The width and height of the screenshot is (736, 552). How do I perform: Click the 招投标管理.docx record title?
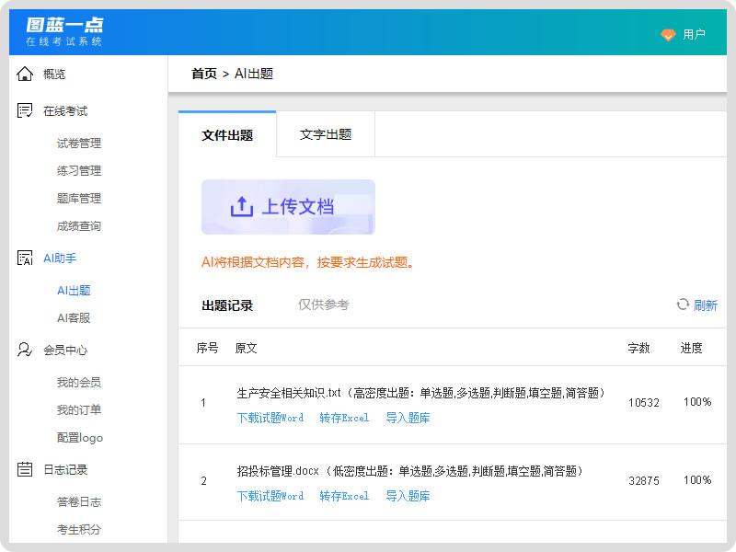(410, 471)
